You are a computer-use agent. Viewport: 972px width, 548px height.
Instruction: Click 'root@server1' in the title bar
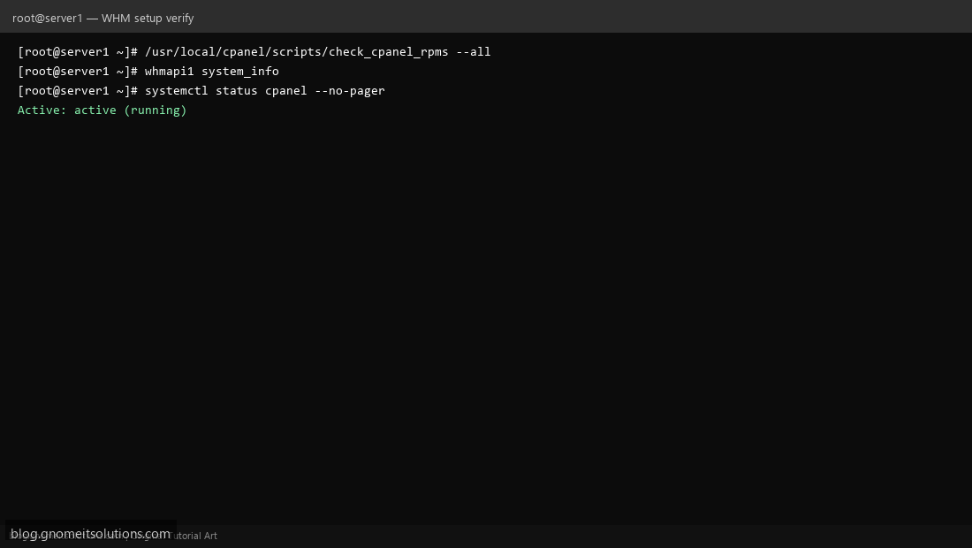click(x=47, y=18)
